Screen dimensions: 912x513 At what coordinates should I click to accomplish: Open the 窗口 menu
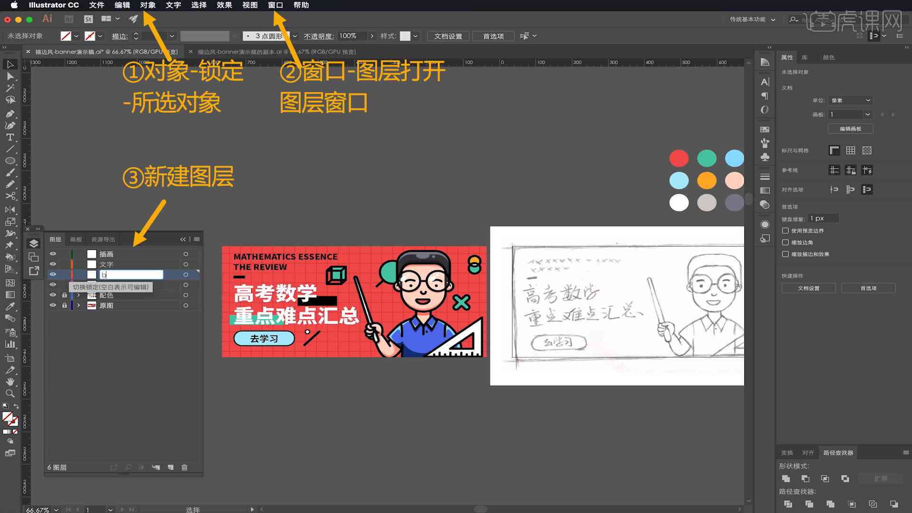[x=275, y=5]
